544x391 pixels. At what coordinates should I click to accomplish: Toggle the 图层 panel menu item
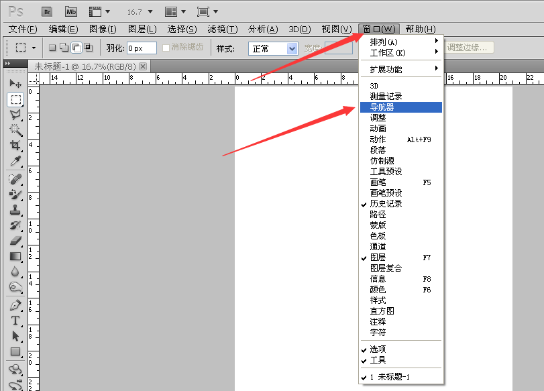401,258
